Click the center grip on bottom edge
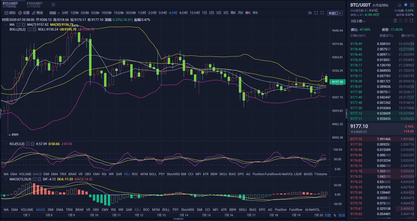The width and height of the screenshot is (417, 221). (178, 219)
